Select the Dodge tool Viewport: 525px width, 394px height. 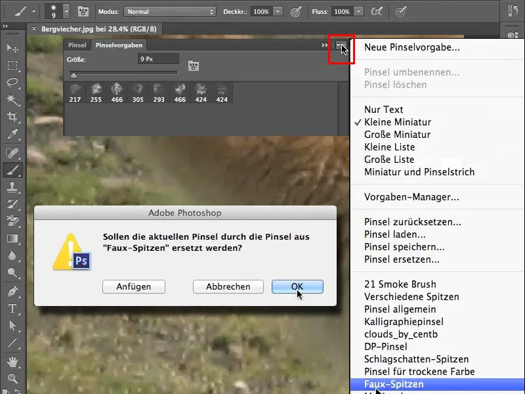coord(12,273)
